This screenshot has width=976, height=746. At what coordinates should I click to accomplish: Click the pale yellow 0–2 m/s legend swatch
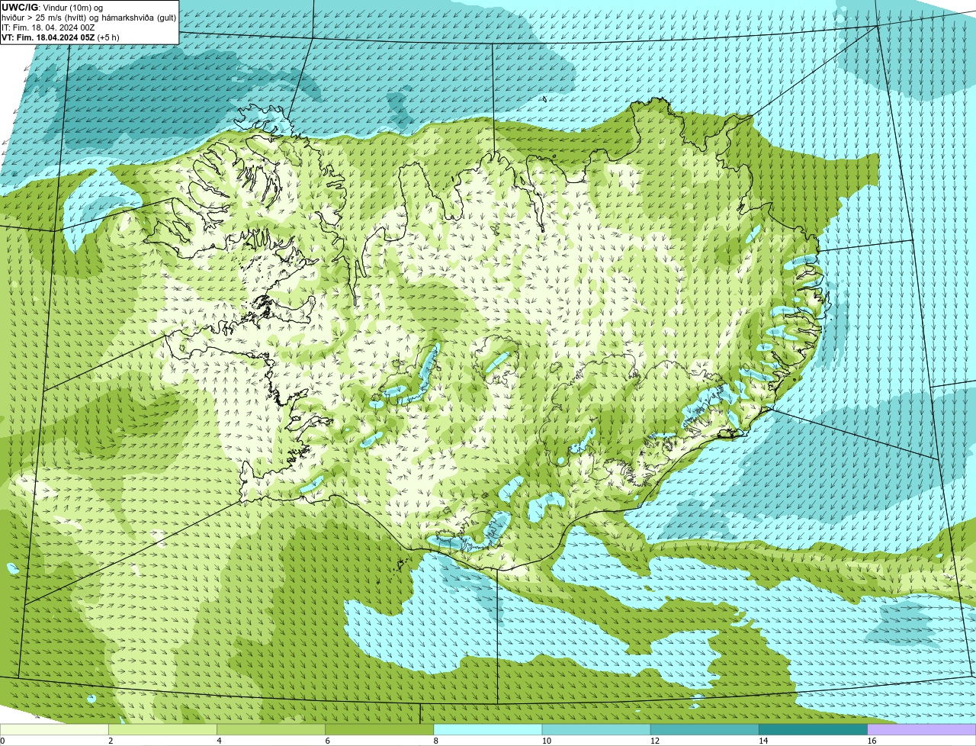click(x=55, y=729)
